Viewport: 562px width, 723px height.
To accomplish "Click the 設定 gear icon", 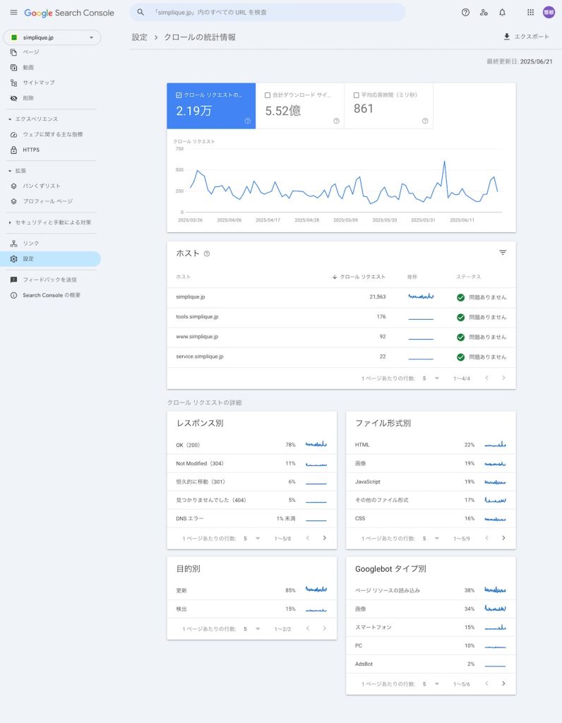I will point(14,258).
